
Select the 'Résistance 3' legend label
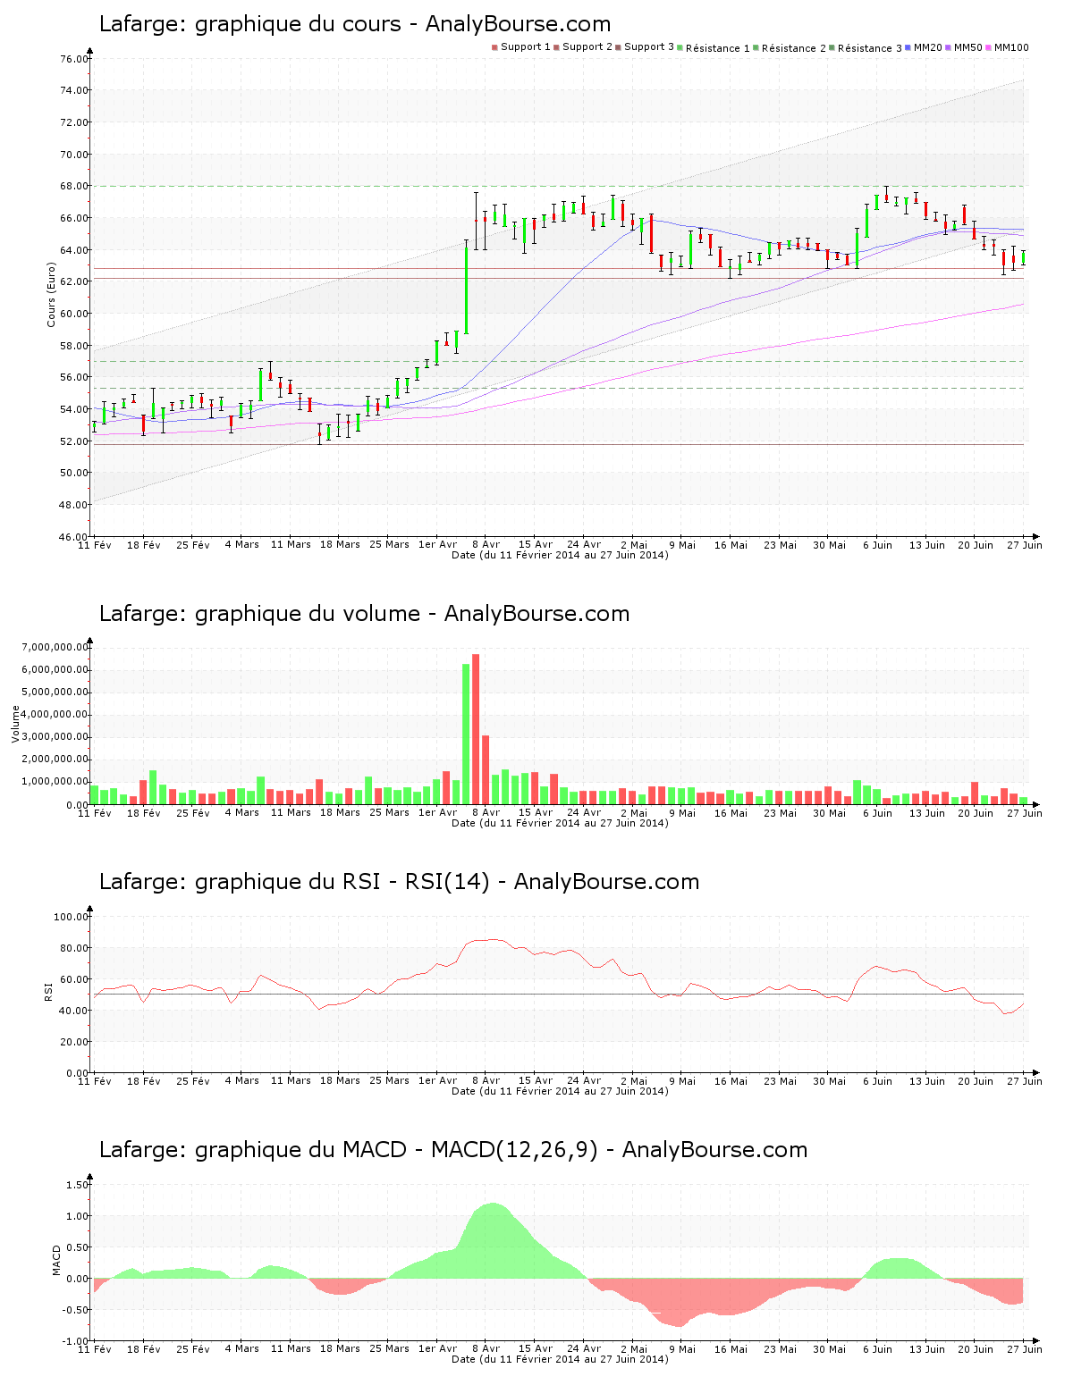[x=870, y=48]
